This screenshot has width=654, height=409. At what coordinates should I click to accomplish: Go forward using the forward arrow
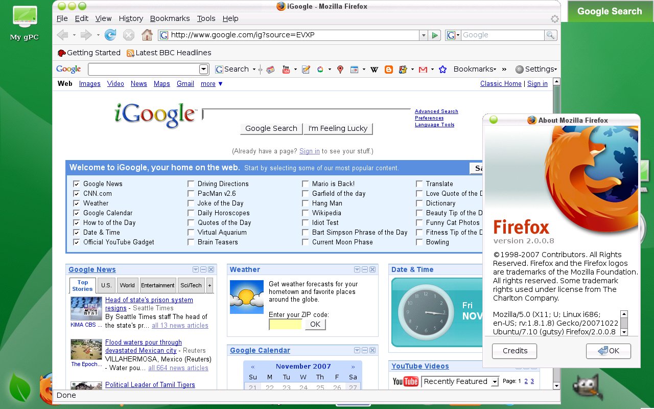86,35
